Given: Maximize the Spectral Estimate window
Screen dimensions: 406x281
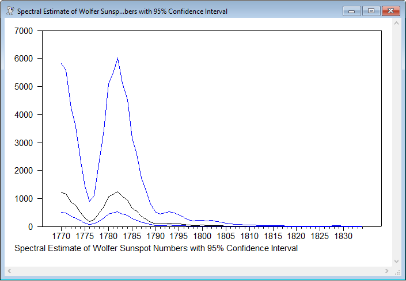Looking at the screenshot, I should pos(370,11).
